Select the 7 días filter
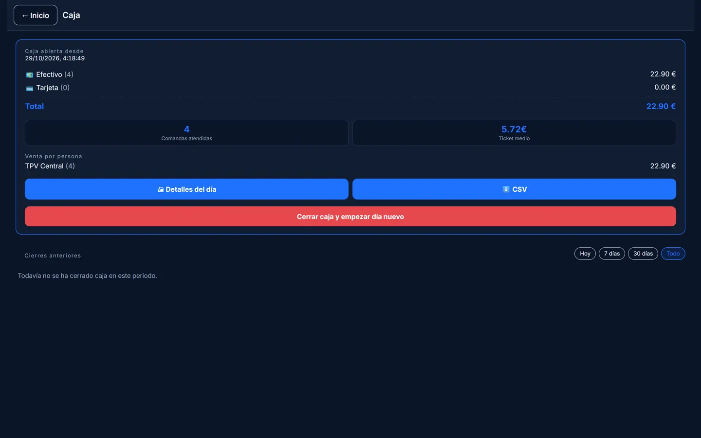The image size is (701, 438). (x=612, y=254)
